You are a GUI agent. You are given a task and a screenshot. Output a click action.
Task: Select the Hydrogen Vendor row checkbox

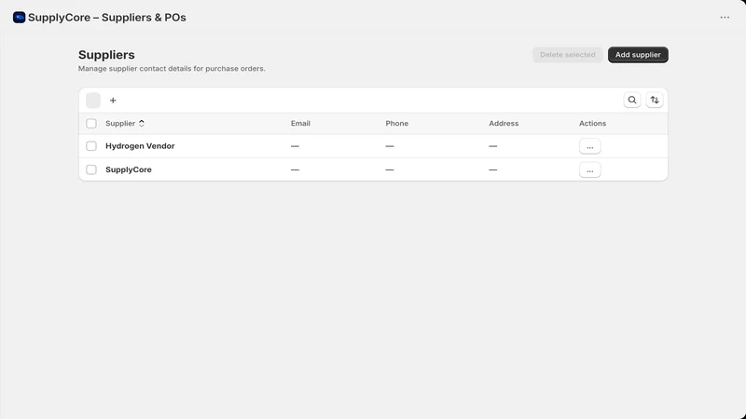91,146
